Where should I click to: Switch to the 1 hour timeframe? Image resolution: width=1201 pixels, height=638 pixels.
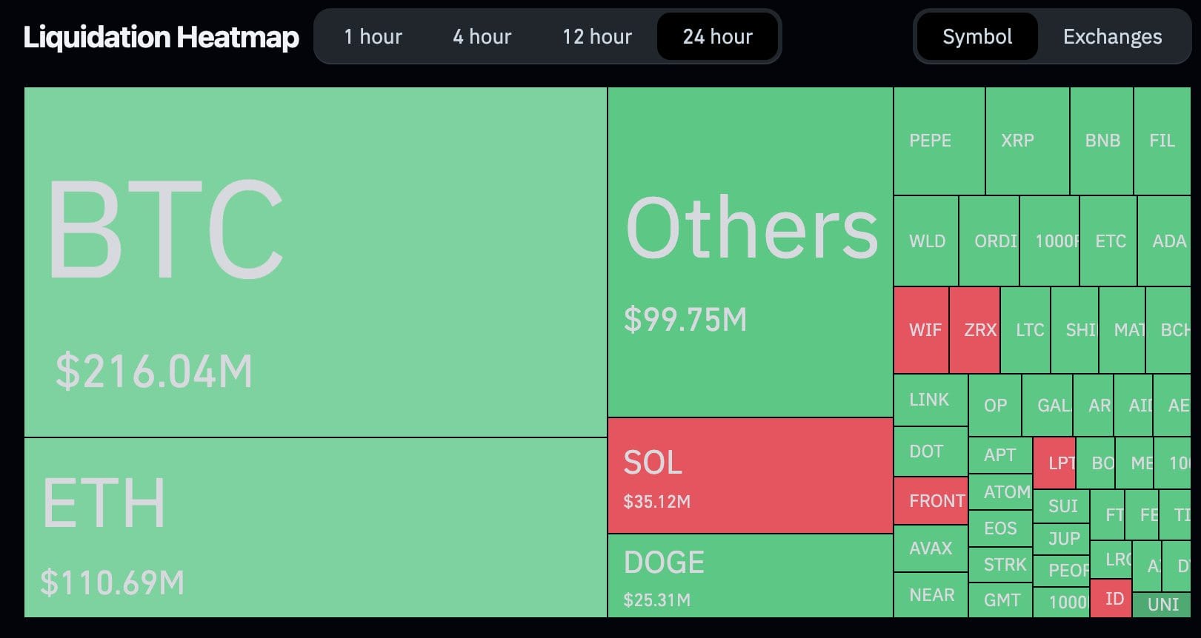coord(373,36)
